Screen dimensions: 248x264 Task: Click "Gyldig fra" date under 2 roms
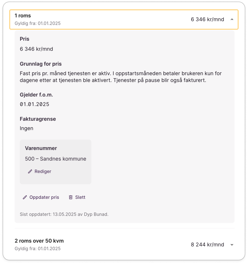pos(38,249)
